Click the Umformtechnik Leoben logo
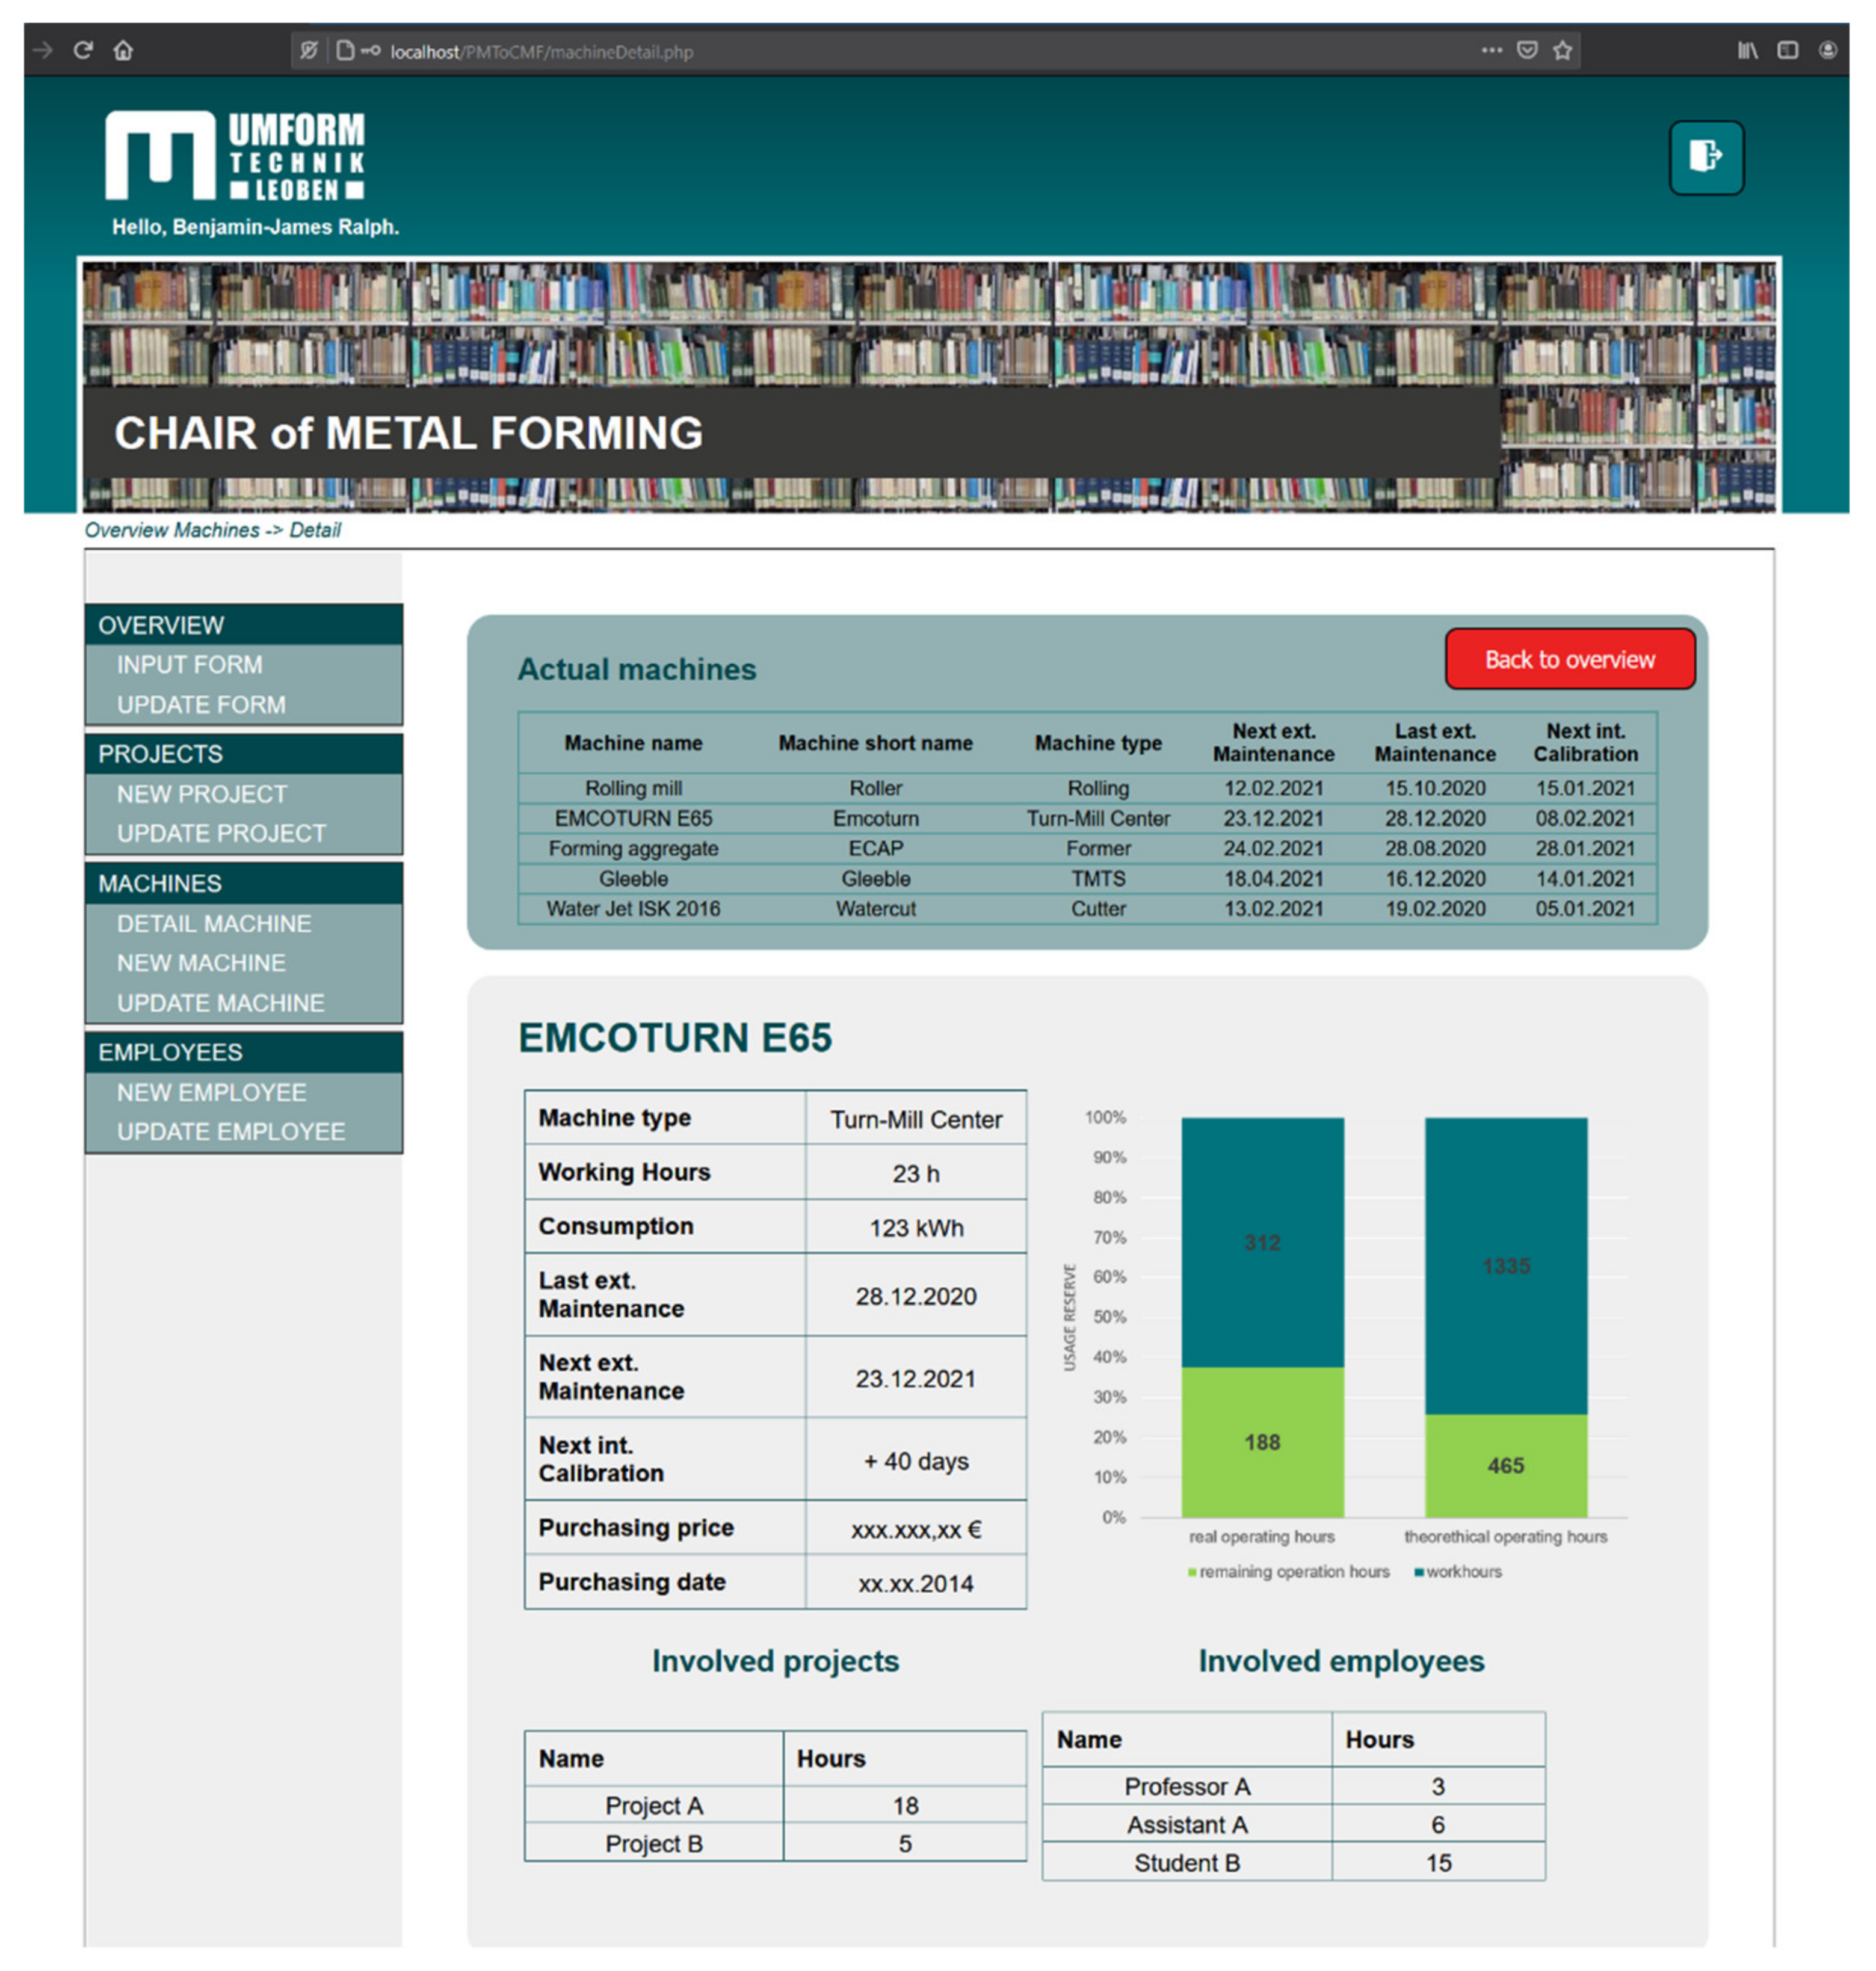The height and width of the screenshot is (1971, 1876). 235,155
